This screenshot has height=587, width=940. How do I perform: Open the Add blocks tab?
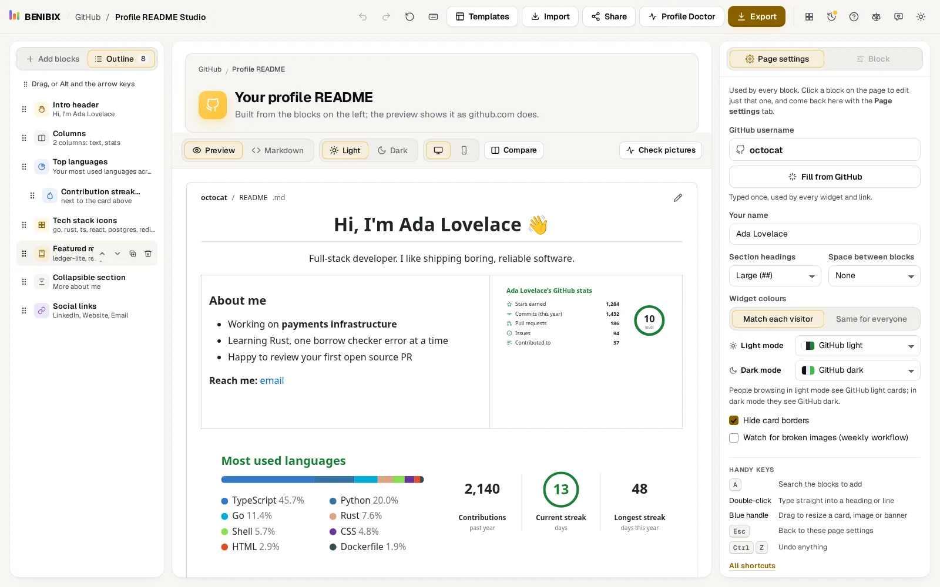click(x=53, y=59)
